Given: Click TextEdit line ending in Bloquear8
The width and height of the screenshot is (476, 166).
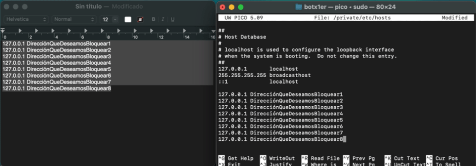Looking at the screenshot, I should 57,88.
